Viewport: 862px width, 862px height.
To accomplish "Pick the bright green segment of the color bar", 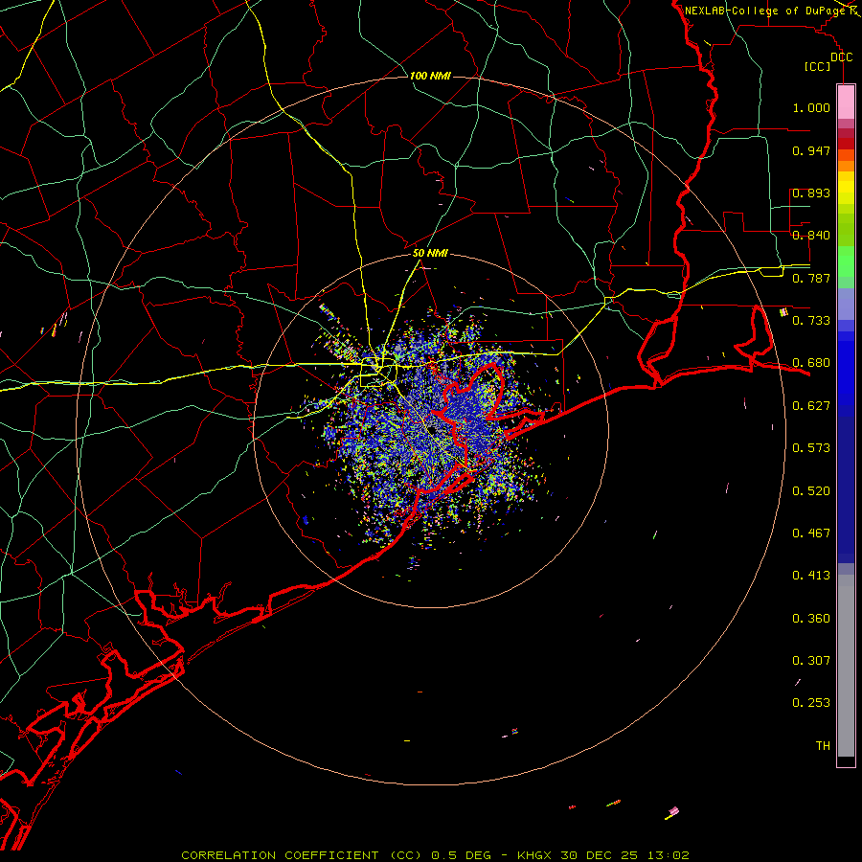I will point(846,261).
